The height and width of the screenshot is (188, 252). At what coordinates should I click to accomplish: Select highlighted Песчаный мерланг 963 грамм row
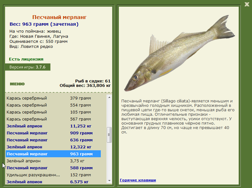(x=53, y=154)
